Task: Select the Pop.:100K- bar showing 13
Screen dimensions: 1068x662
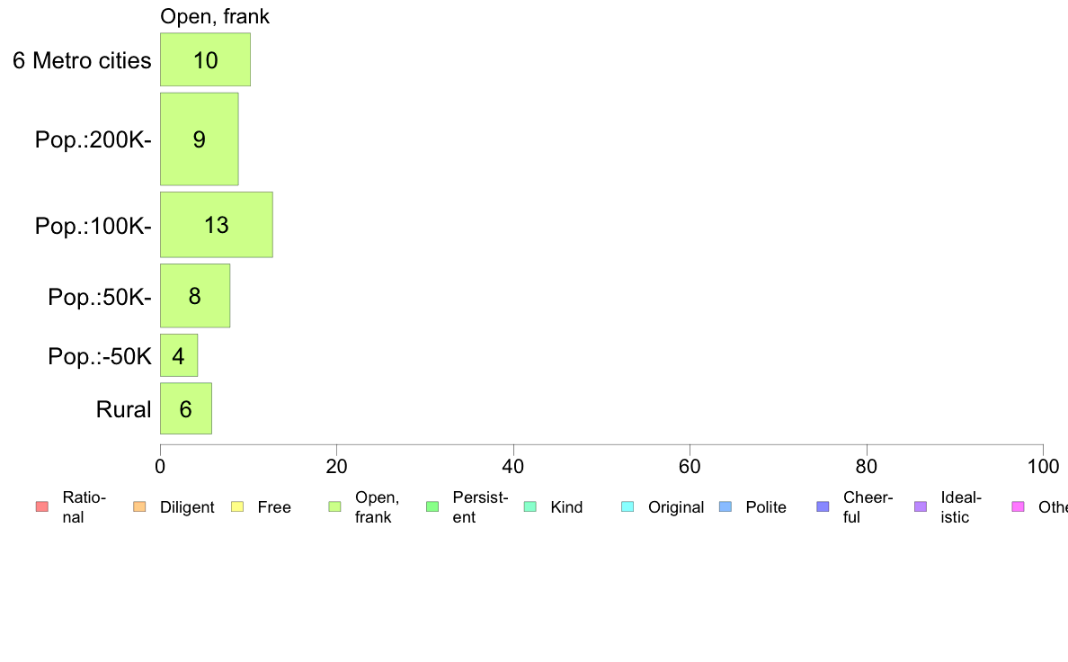Action: pyautogui.click(x=217, y=225)
